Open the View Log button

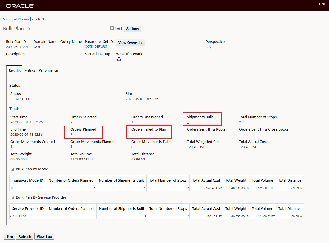(x=44, y=236)
